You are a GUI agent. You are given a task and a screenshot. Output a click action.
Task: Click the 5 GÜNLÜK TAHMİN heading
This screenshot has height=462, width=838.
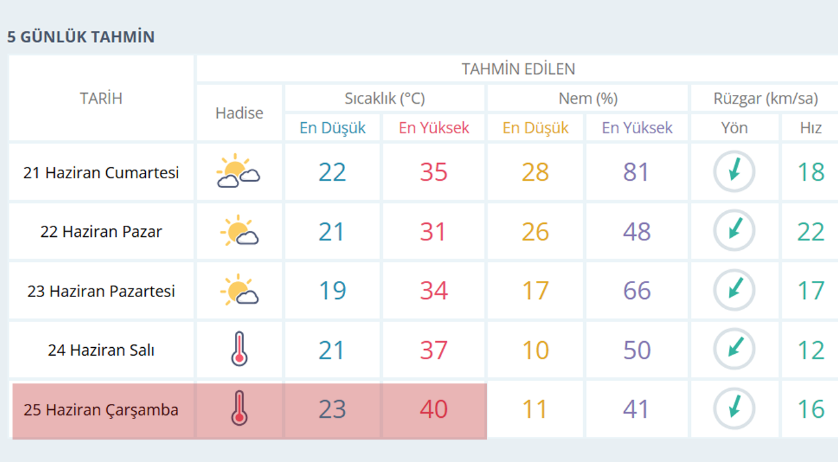pyautogui.click(x=81, y=37)
